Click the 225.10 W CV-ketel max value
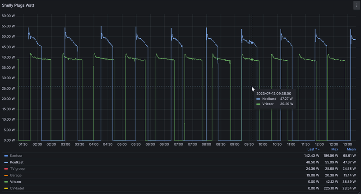 point(331,188)
